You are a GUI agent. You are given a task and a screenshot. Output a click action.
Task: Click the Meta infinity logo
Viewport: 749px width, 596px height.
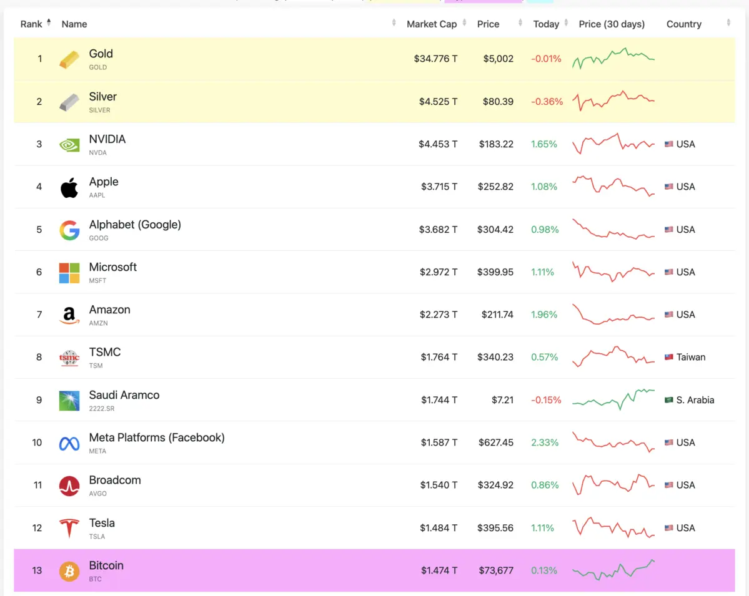pyautogui.click(x=69, y=442)
